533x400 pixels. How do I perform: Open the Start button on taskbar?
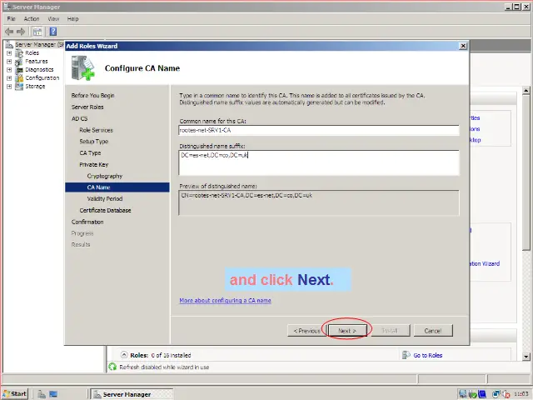coord(15,394)
